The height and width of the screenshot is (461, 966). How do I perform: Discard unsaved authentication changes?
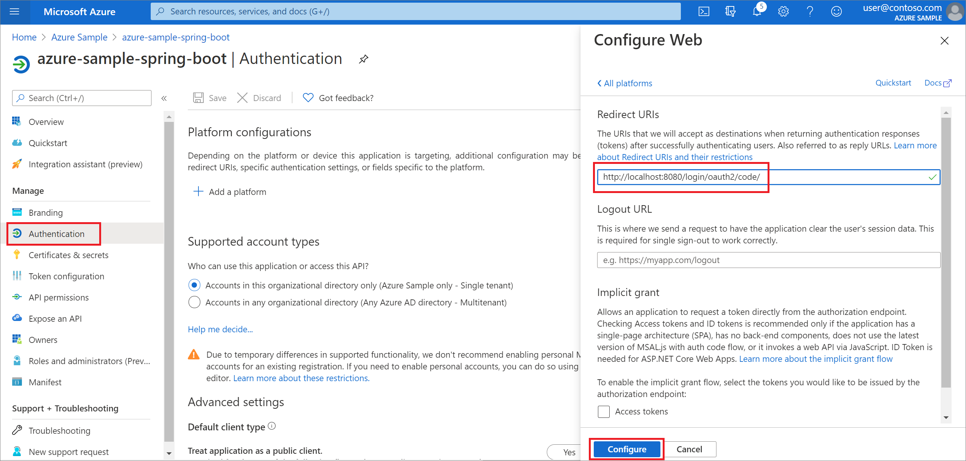(259, 98)
